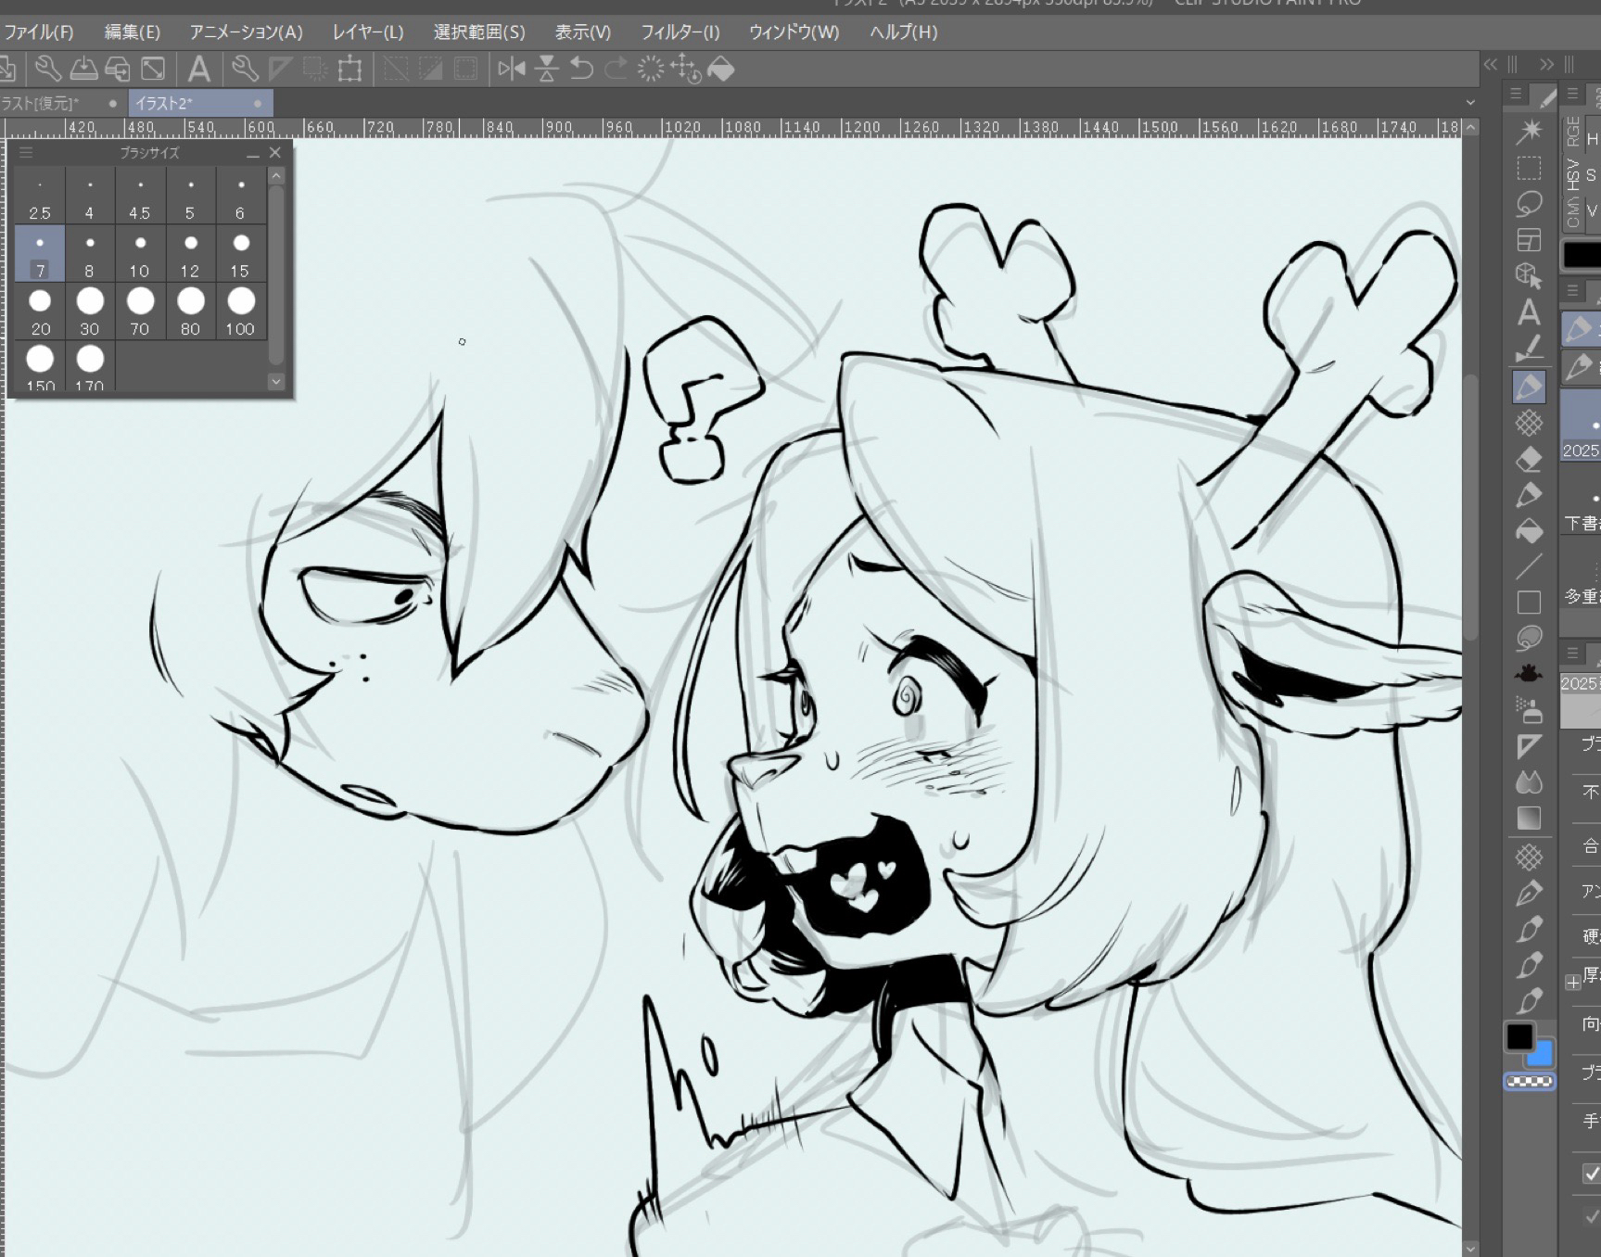The image size is (1601, 1257).
Task: Open the ファイル(F) menu
Action: coord(38,32)
